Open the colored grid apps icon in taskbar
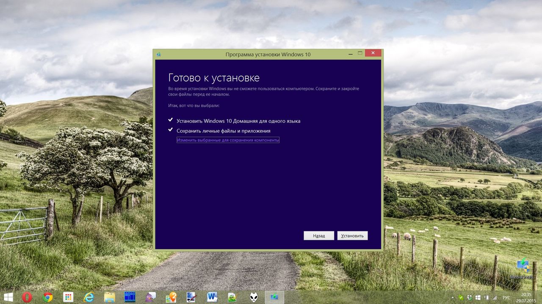 click(68, 297)
